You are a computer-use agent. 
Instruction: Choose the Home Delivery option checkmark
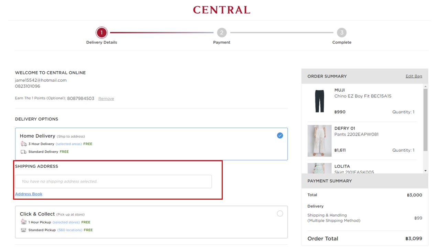(x=280, y=136)
